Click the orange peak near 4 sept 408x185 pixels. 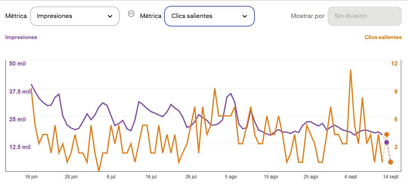[x=351, y=70]
